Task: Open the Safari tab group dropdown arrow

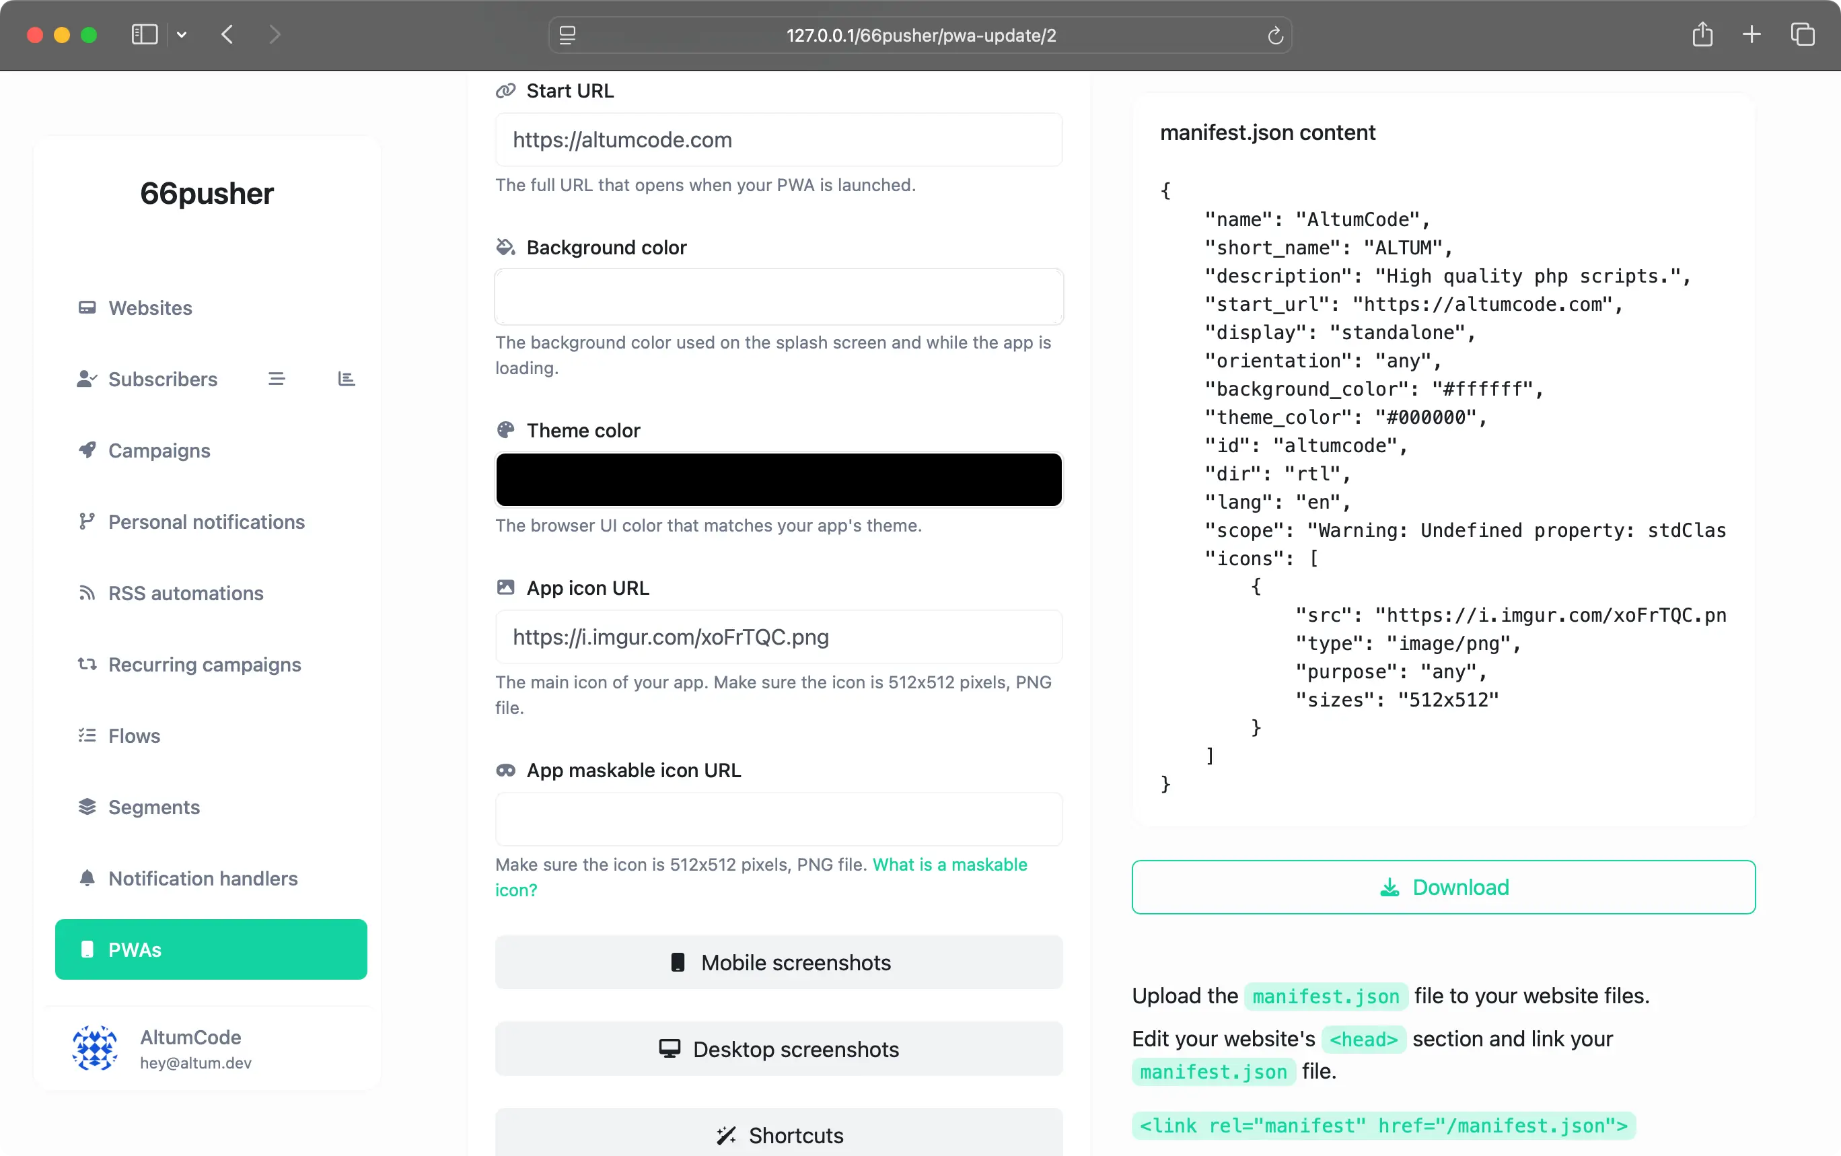Action: pyautogui.click(x=182, y=35)
